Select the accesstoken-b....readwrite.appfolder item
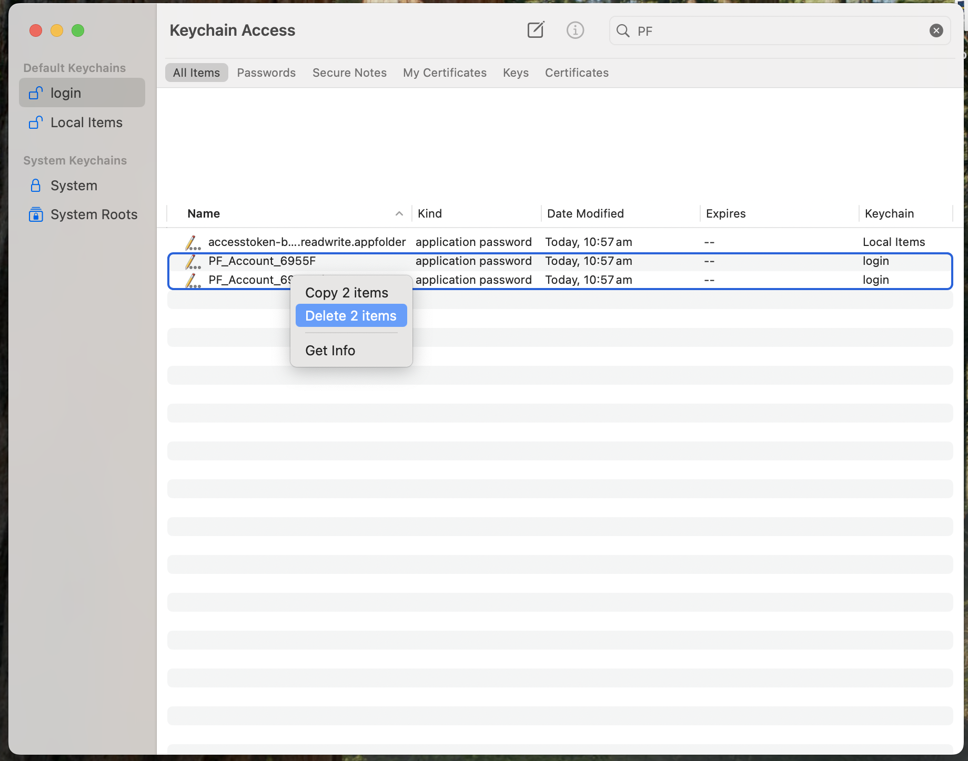Screen dimensions: 968x761 click(x=560, y=242)
